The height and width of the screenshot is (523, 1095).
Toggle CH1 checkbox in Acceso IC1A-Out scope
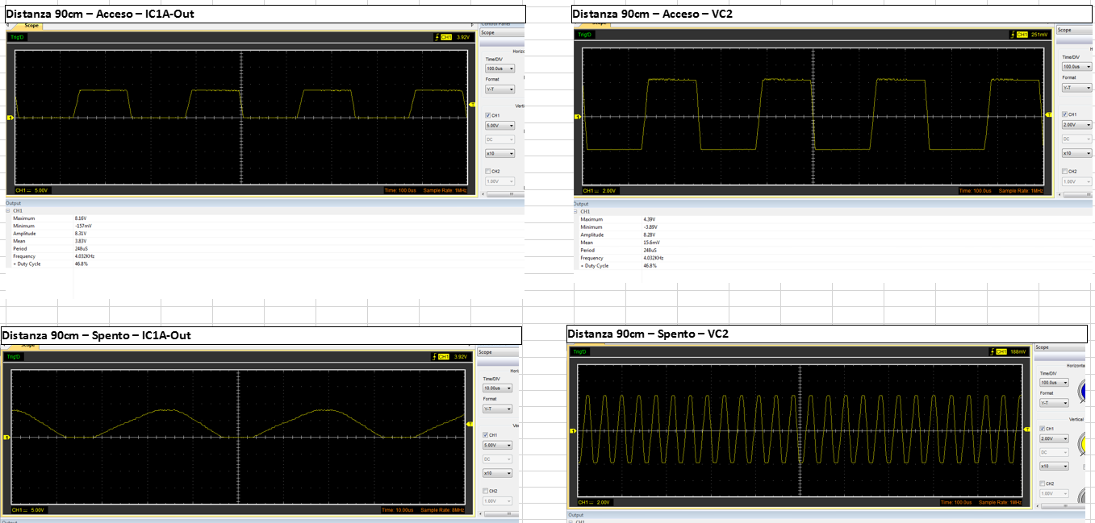pyautogui.click(x=488, y=115)
